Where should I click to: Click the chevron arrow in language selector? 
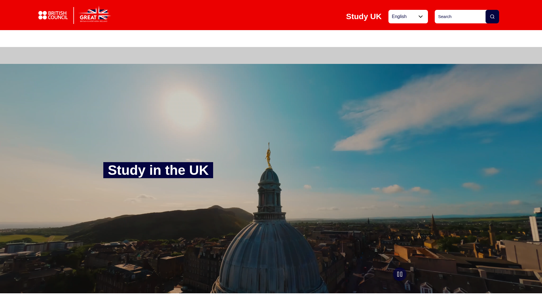click(421, 17)
